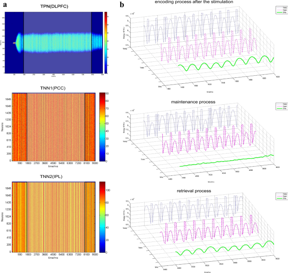Click the legend box of the maintenance process plot
The height and width of the screenshot is (273, 288).
[x=282, y=106]
